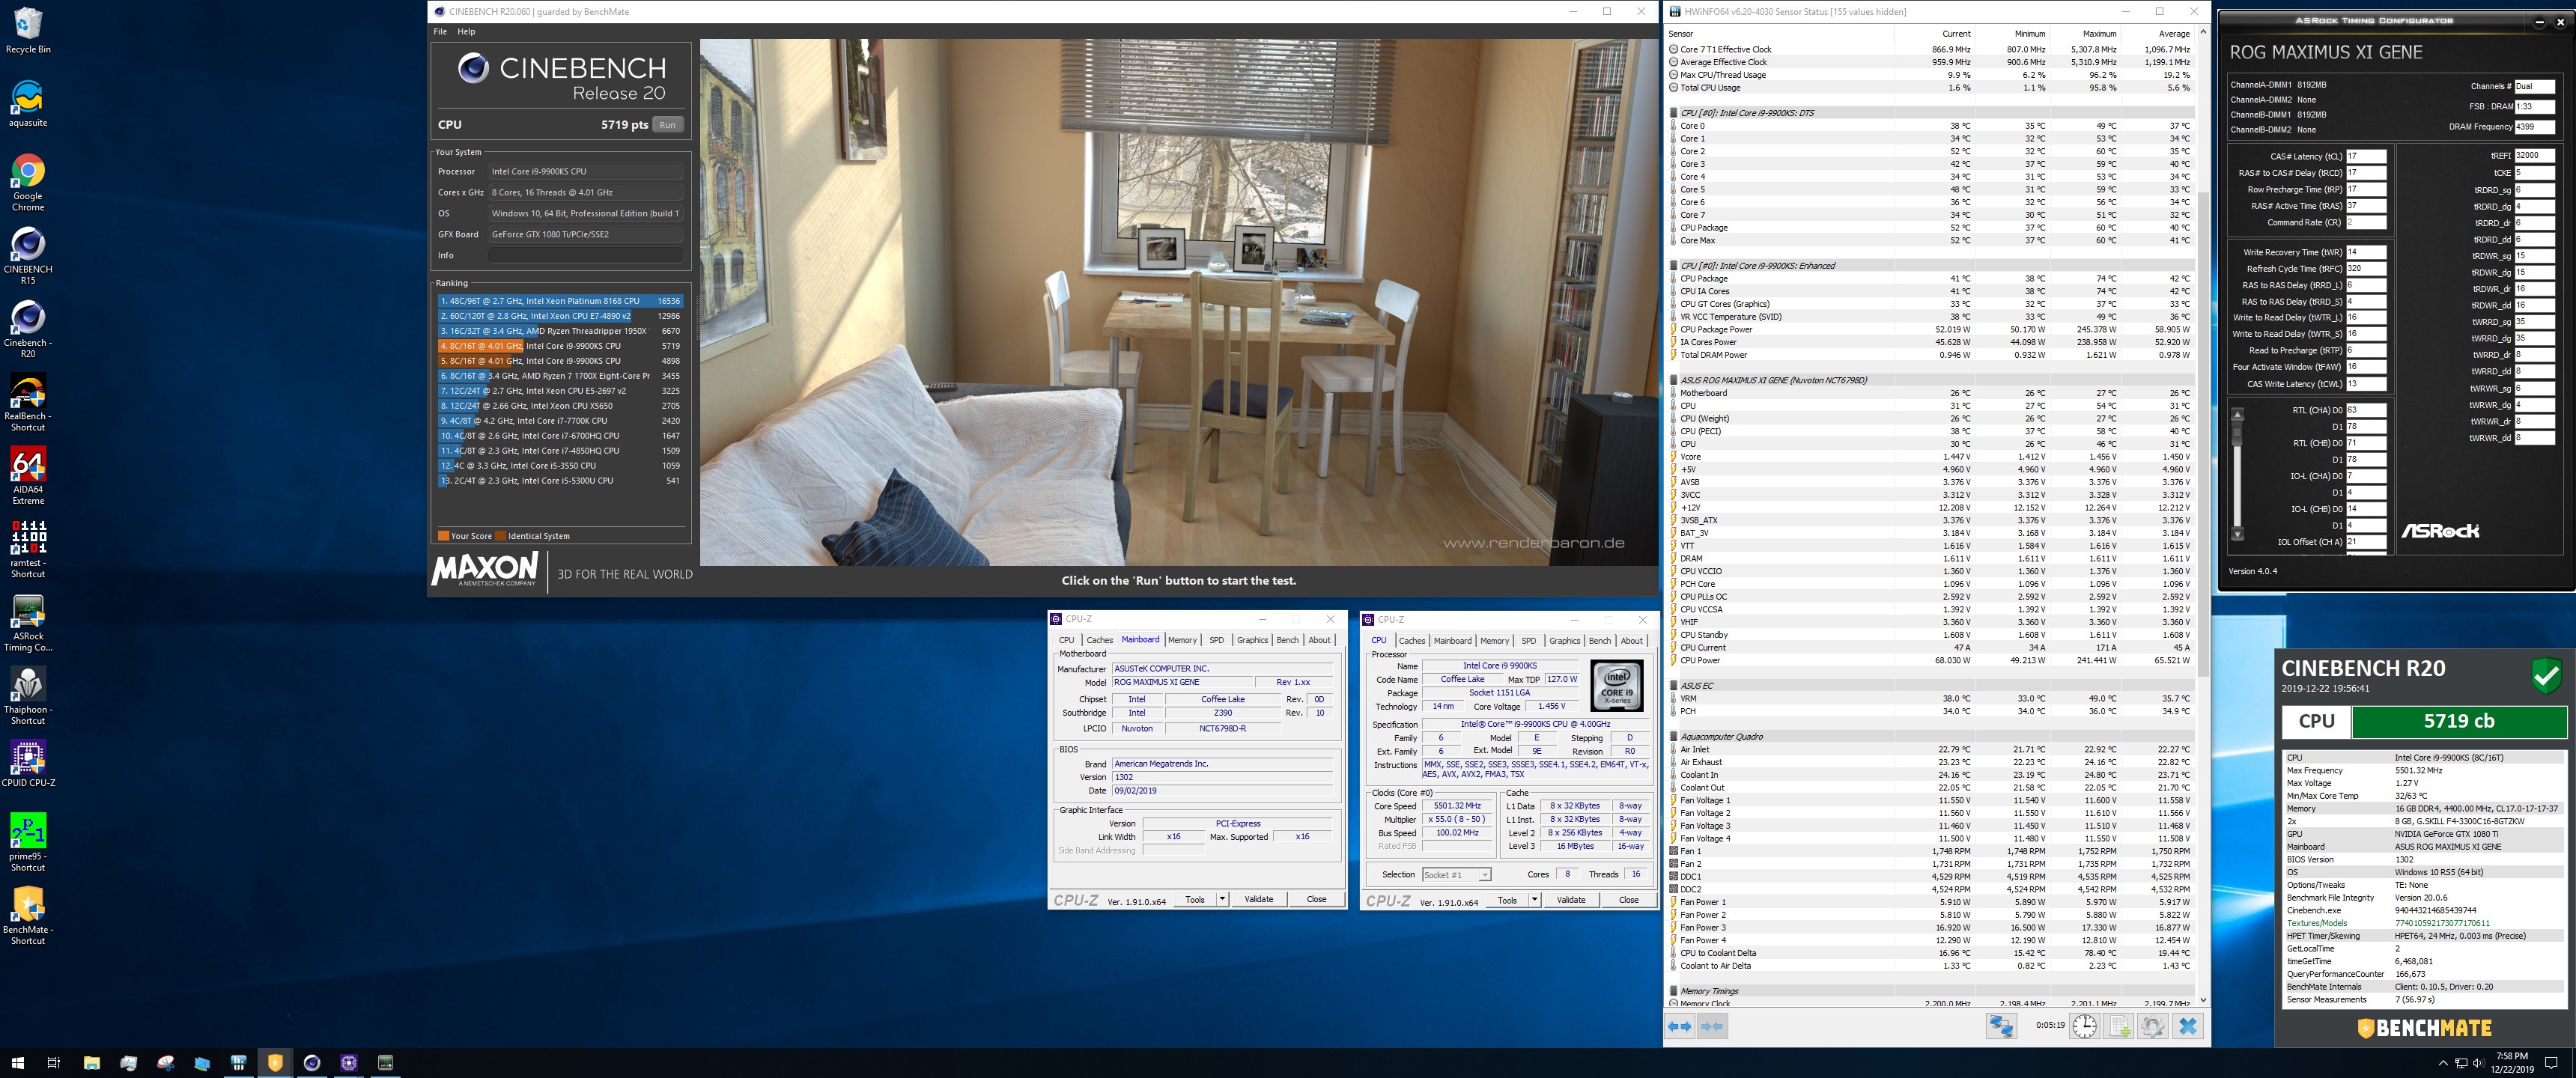Open Graphics tab in right CPU-Z window
Viewport: 2576px width, 1078px height.
point(1564,641)
